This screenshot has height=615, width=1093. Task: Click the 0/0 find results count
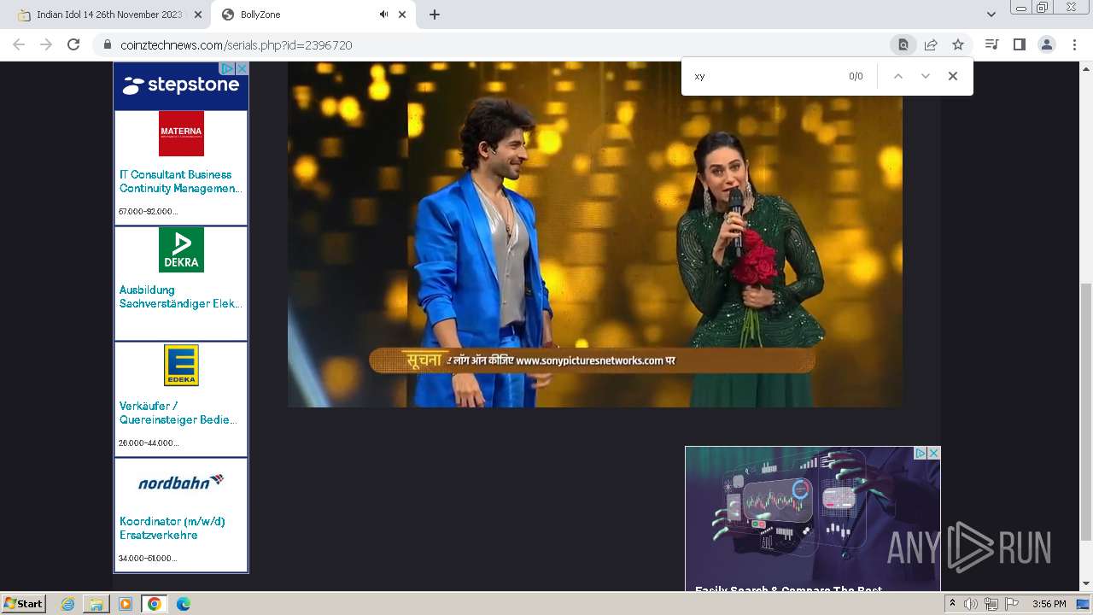click(856, 76)
